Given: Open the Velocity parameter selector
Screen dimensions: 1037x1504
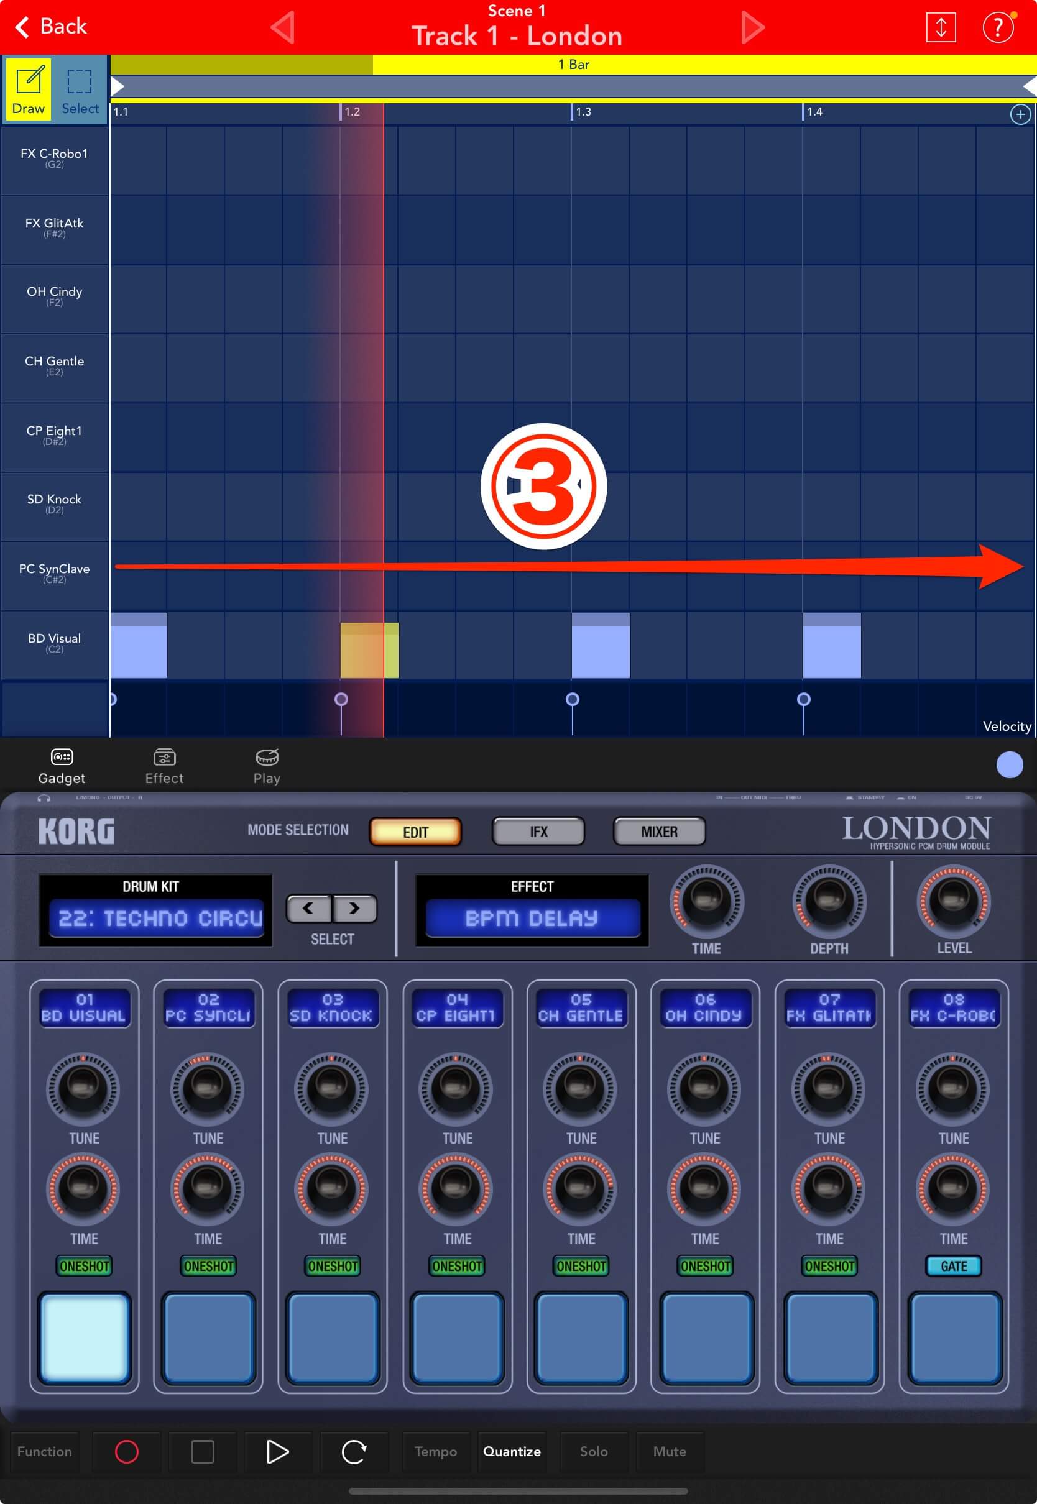Looking at the screenshot, I should point(1007,726).
